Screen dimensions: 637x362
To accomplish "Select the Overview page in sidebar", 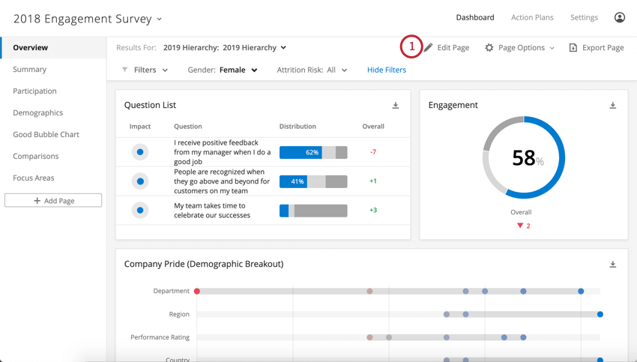I will 54,47.
